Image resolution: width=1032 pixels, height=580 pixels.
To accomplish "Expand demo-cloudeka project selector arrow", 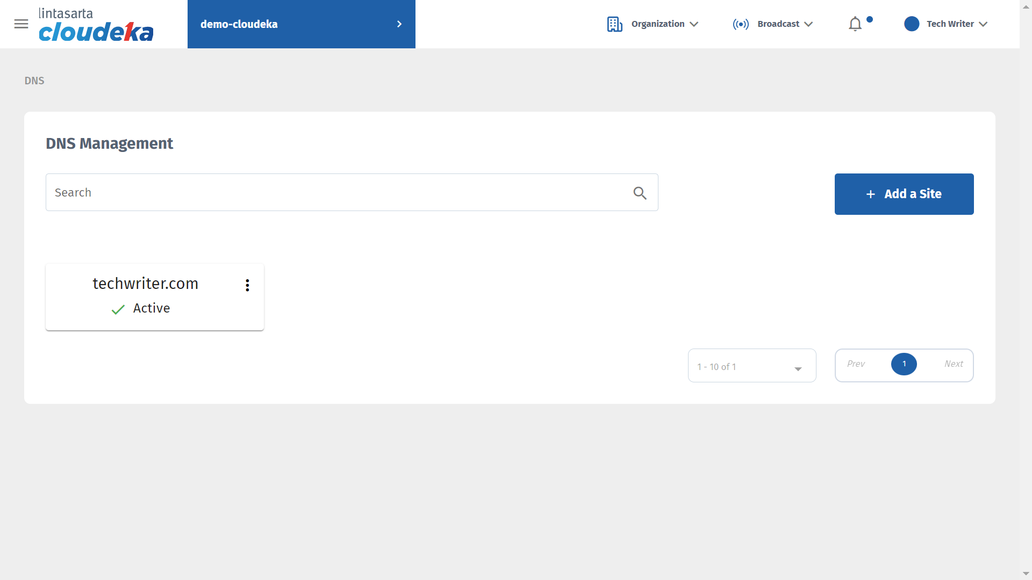I will [x=399, y=24].
